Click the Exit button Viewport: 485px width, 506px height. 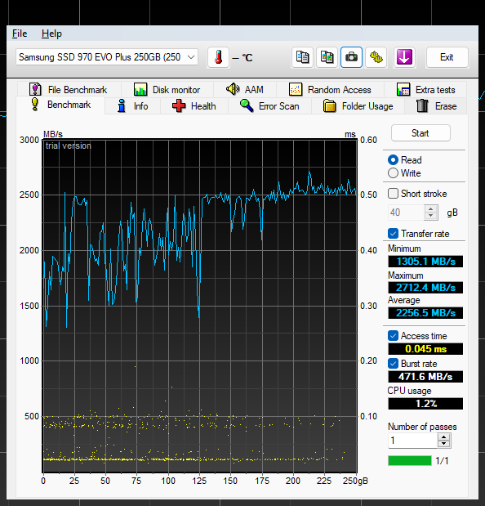(x=447, y=57)
